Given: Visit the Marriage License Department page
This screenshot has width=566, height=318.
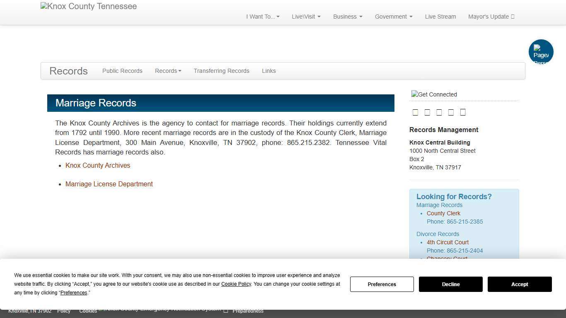Looking at the screenshot, I should 109,184.
